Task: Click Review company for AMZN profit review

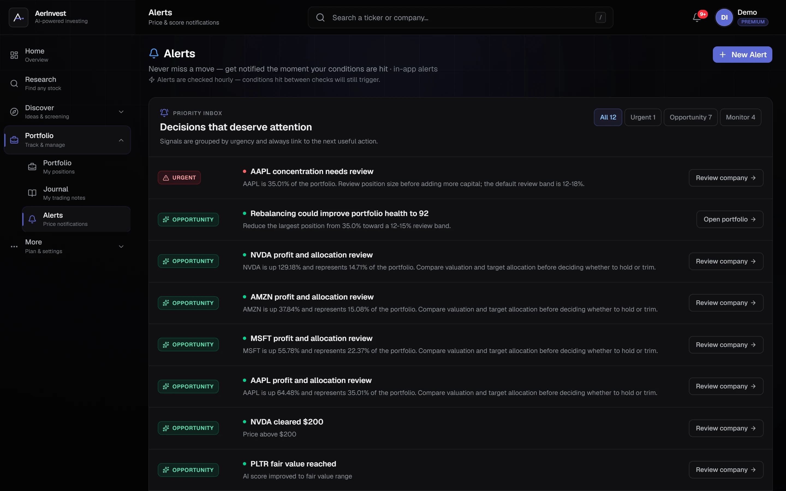Action: 726,303
